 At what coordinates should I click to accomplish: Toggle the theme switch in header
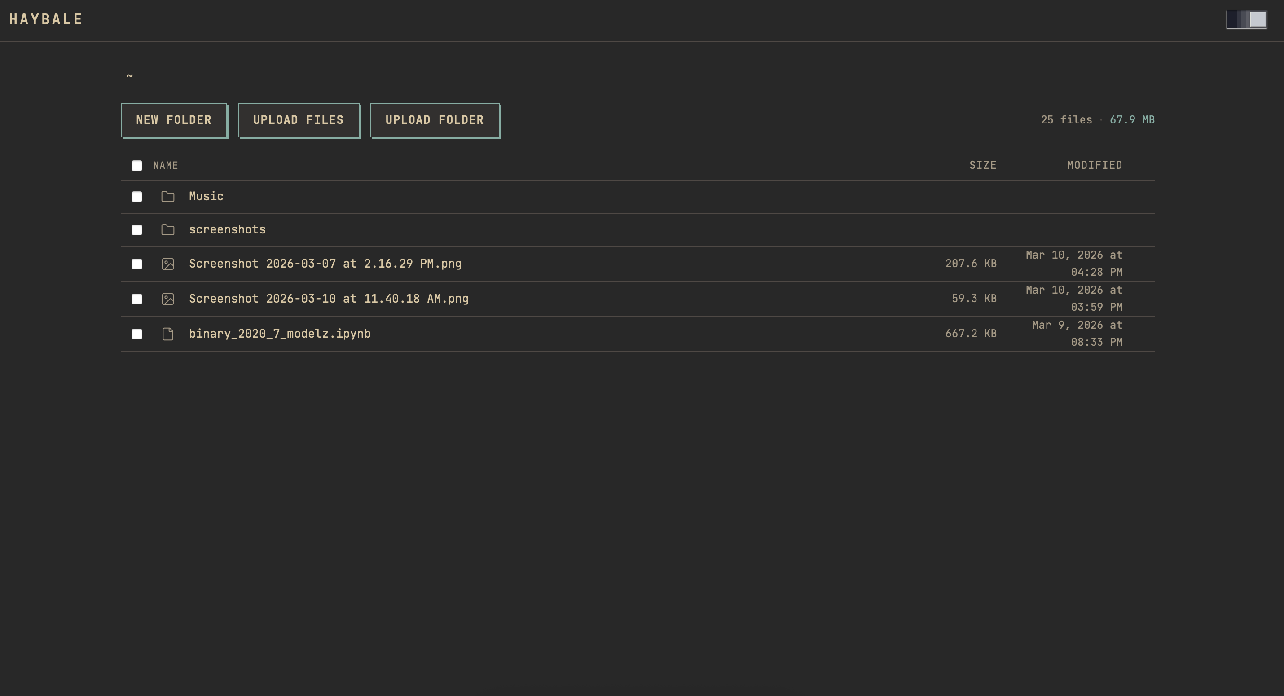[x=1246, y=19]
